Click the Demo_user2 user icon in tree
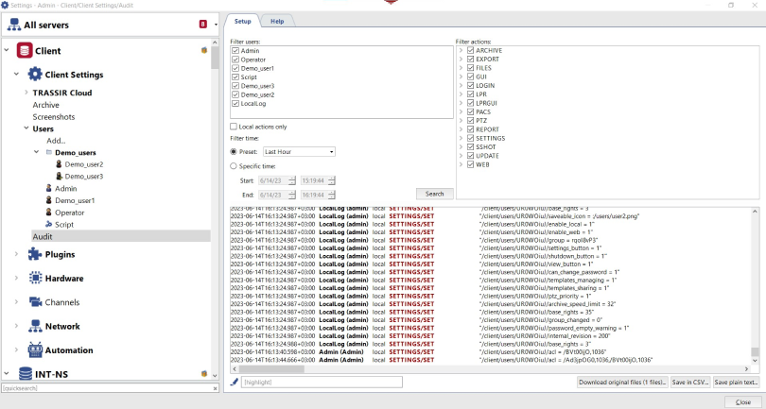Screen dimensions: 766x409 [60, 164]
